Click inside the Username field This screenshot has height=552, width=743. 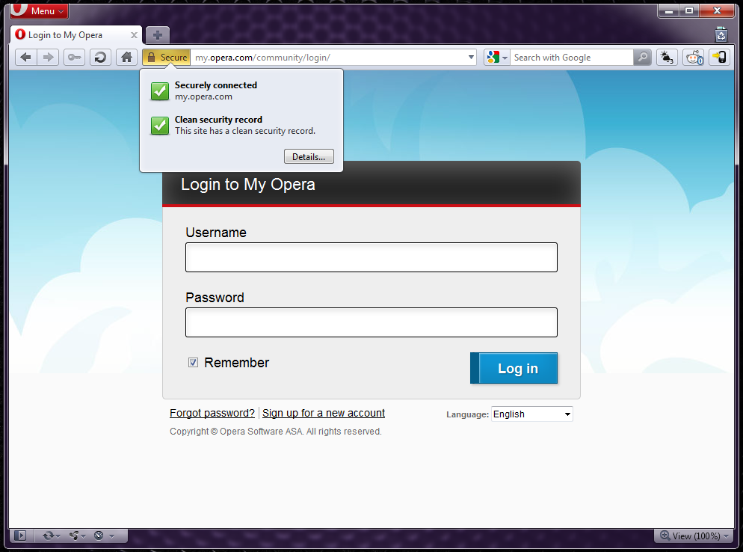(371, 257)
